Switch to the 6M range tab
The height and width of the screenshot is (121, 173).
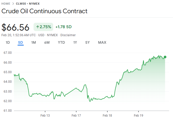tap(47, 43)
